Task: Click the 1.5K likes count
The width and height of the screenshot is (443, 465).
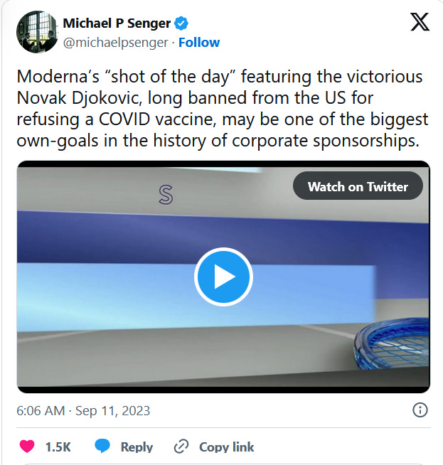Action: (58, 447)
